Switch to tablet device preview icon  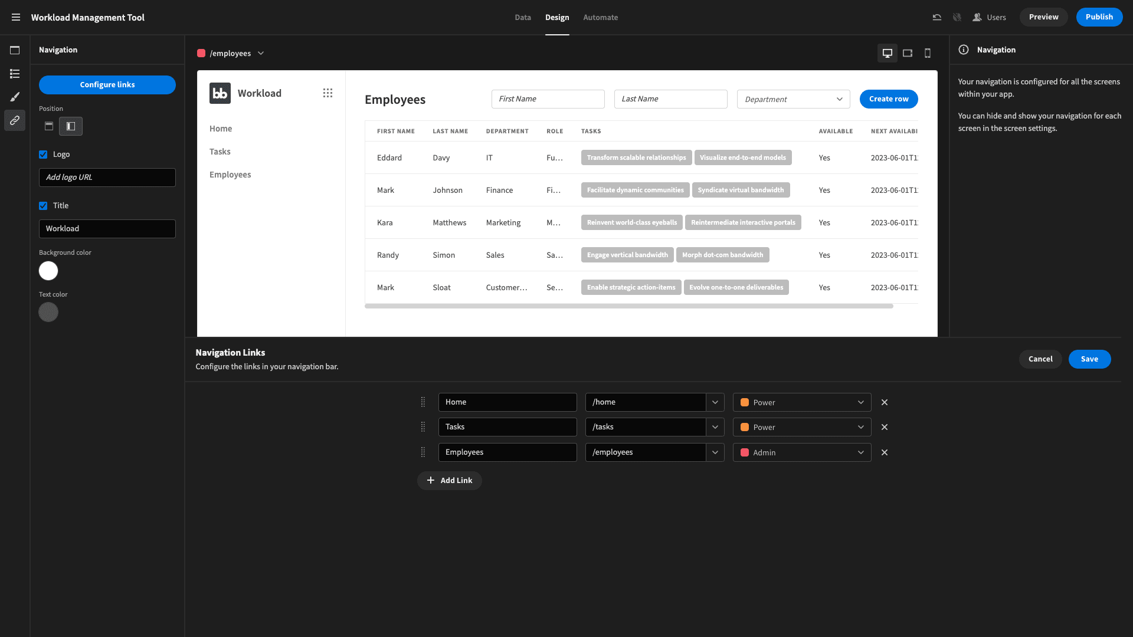point(908,53)
